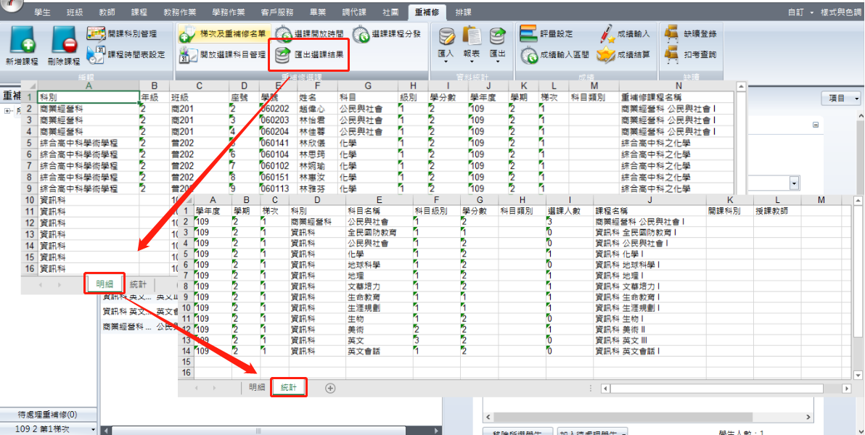Click 匯出選課結果 export button
The height and width of the screenshot is (435, 865).
pos(309,54)
